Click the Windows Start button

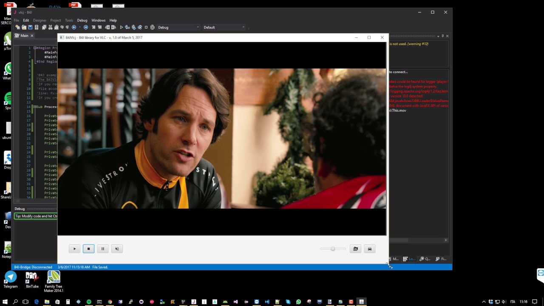[5, 302]
